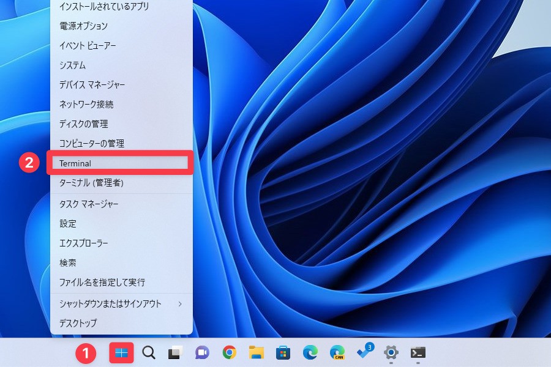Open ネットワーク接続 menu entry

pyautogui.click(x=122, y=105)
